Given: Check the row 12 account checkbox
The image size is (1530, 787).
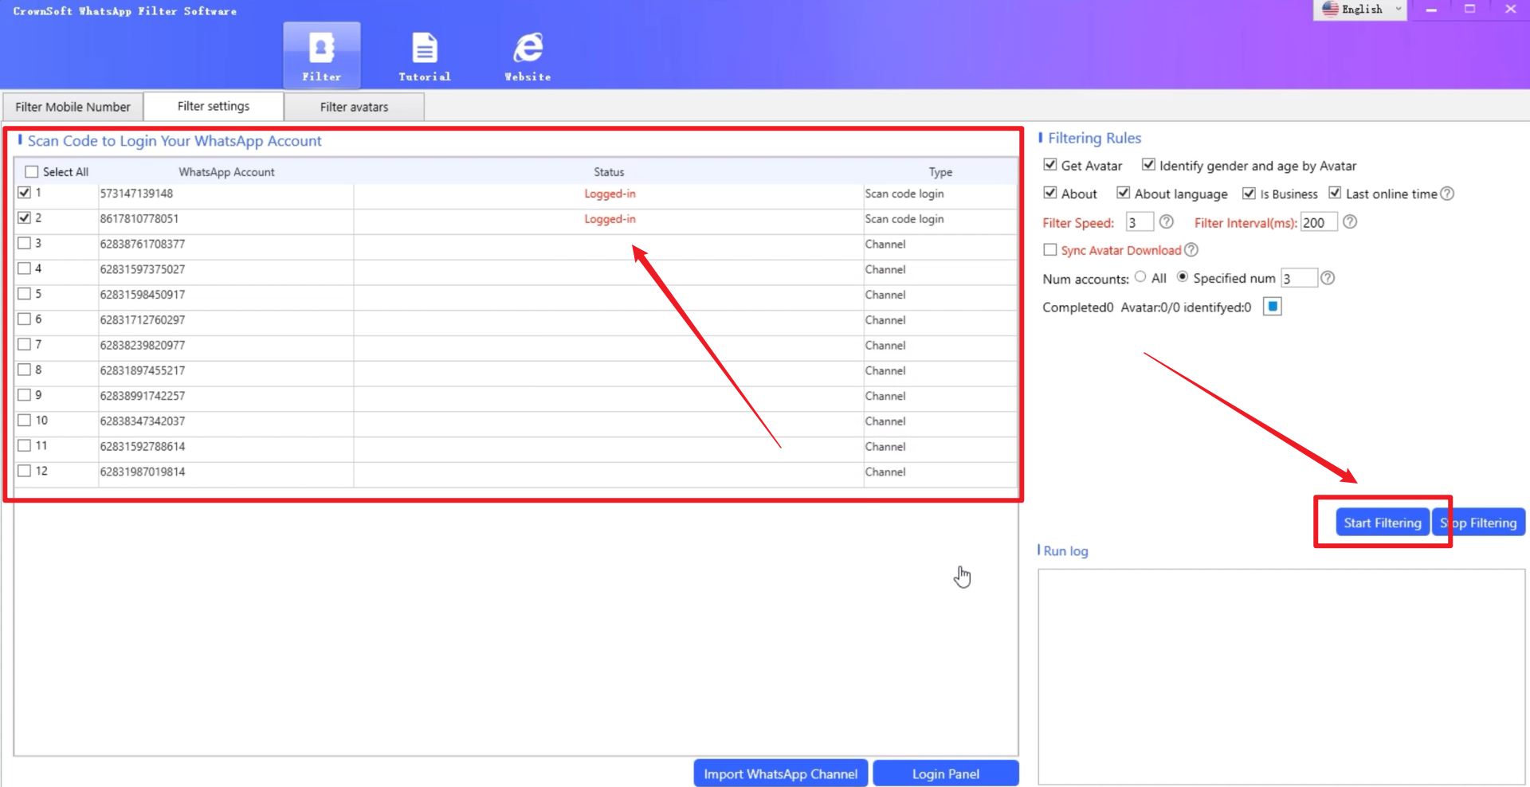Looking at the screenshot, I should [24, 471].
